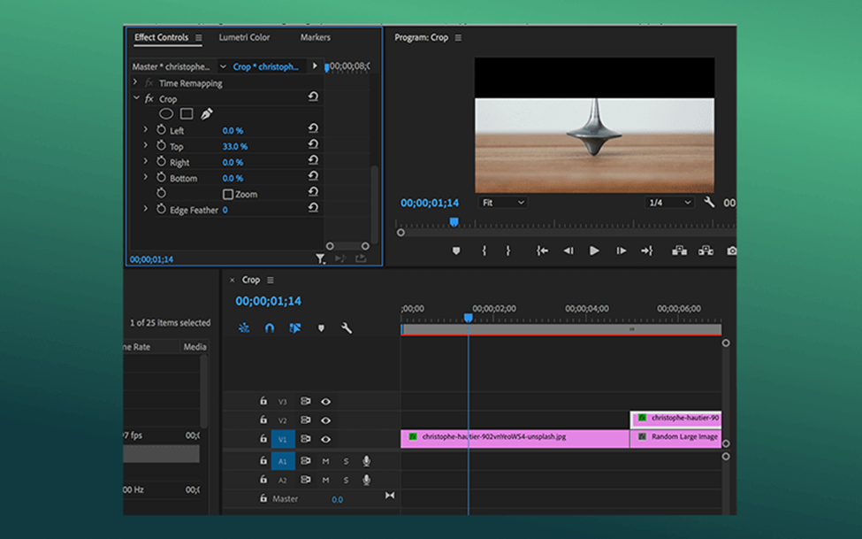Target the A1 track button

pos(283,461)
